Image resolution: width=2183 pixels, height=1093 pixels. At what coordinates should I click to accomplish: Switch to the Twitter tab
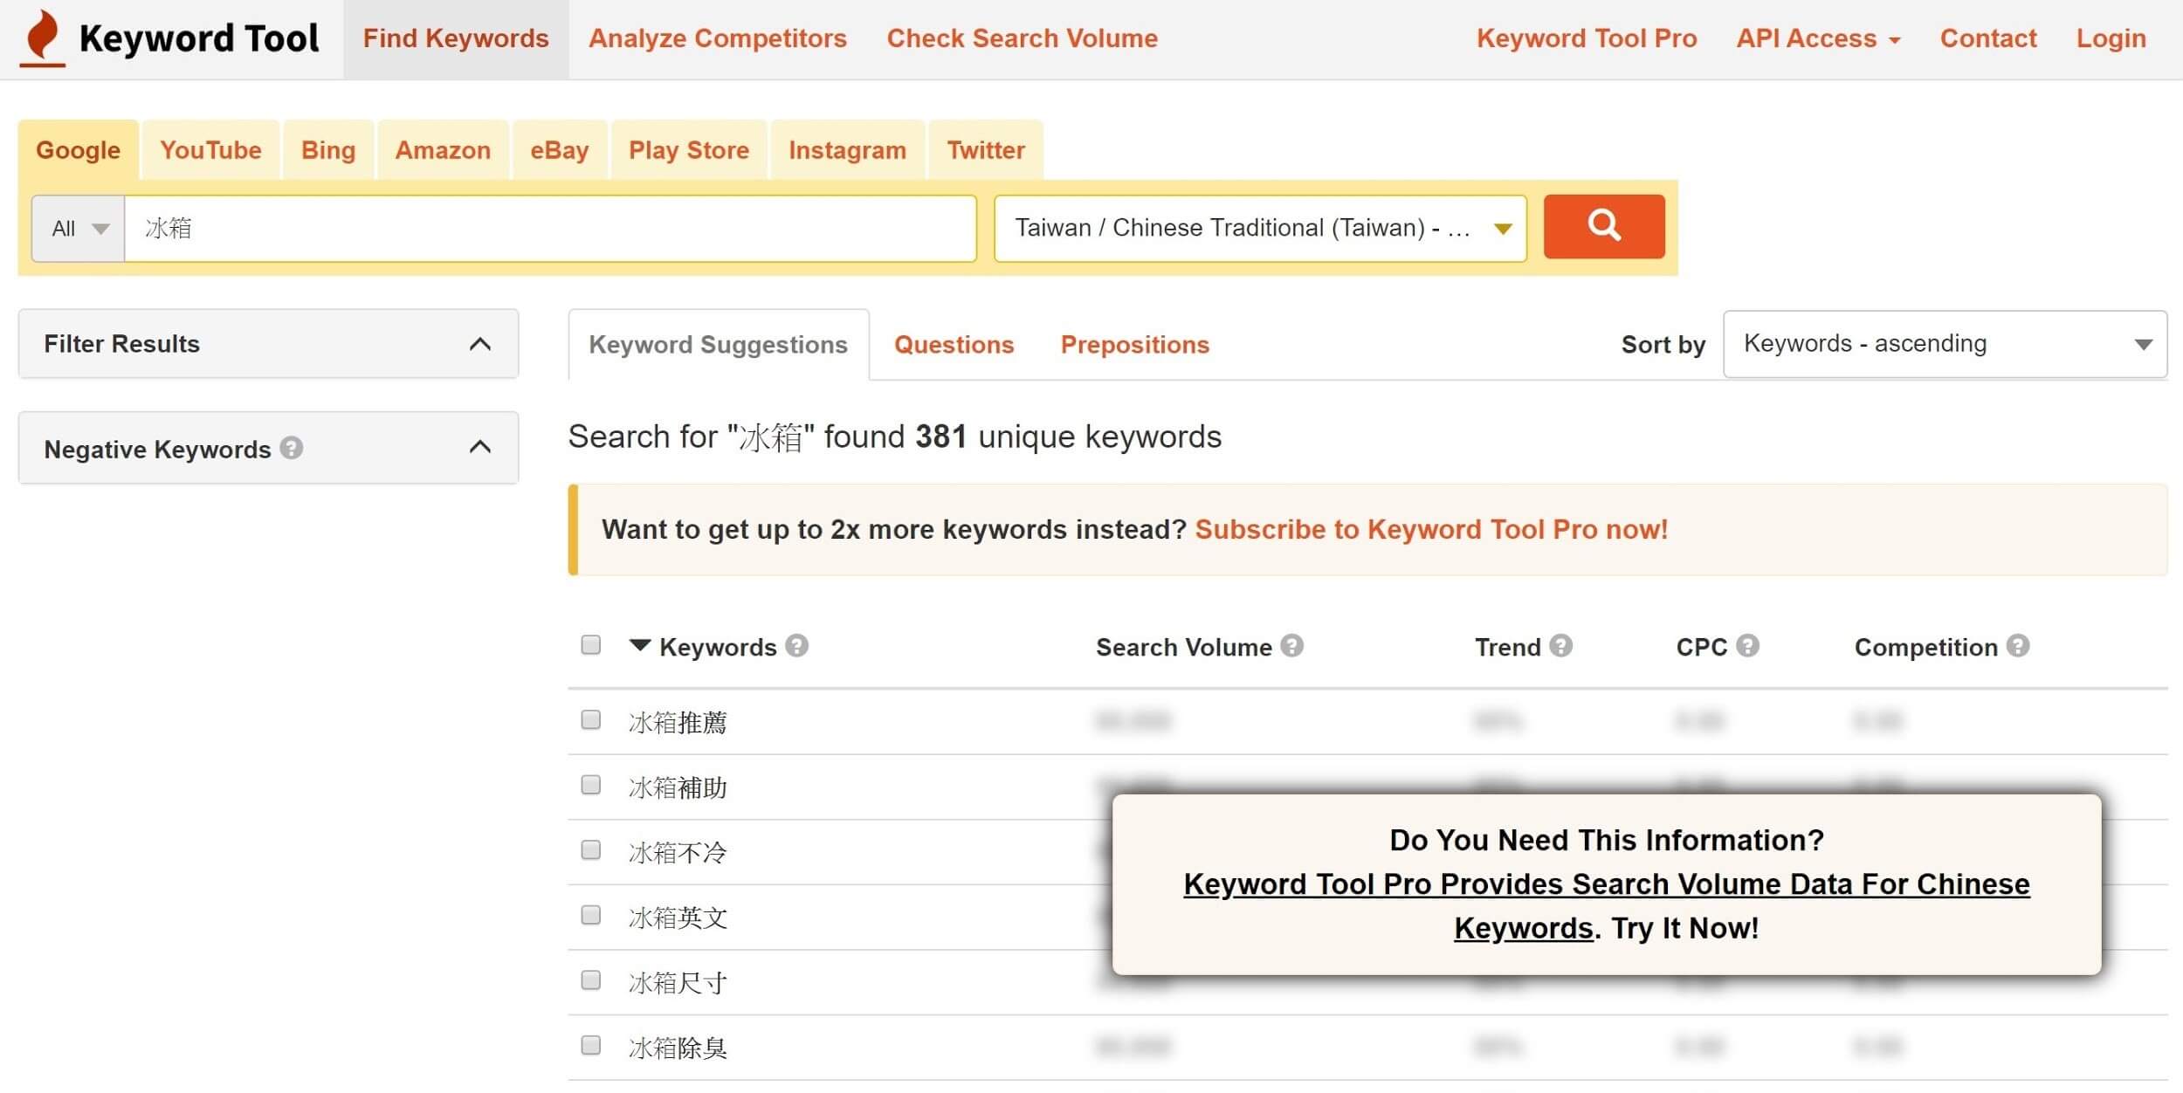pos(986,150)
